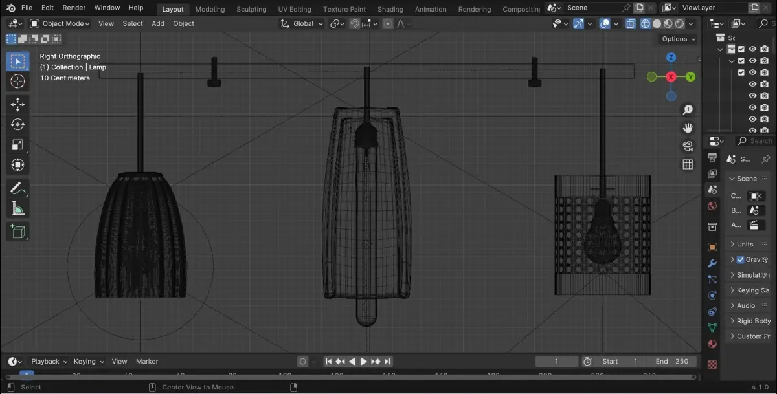Click the viewport pan hand gizmo

pyautogui.click(x=688, y=128)
